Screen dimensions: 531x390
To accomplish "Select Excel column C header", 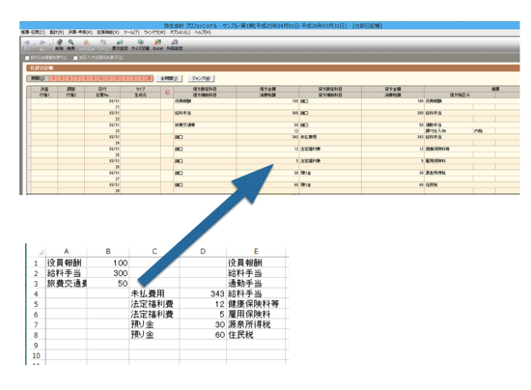I will click(x=154, y=251).
